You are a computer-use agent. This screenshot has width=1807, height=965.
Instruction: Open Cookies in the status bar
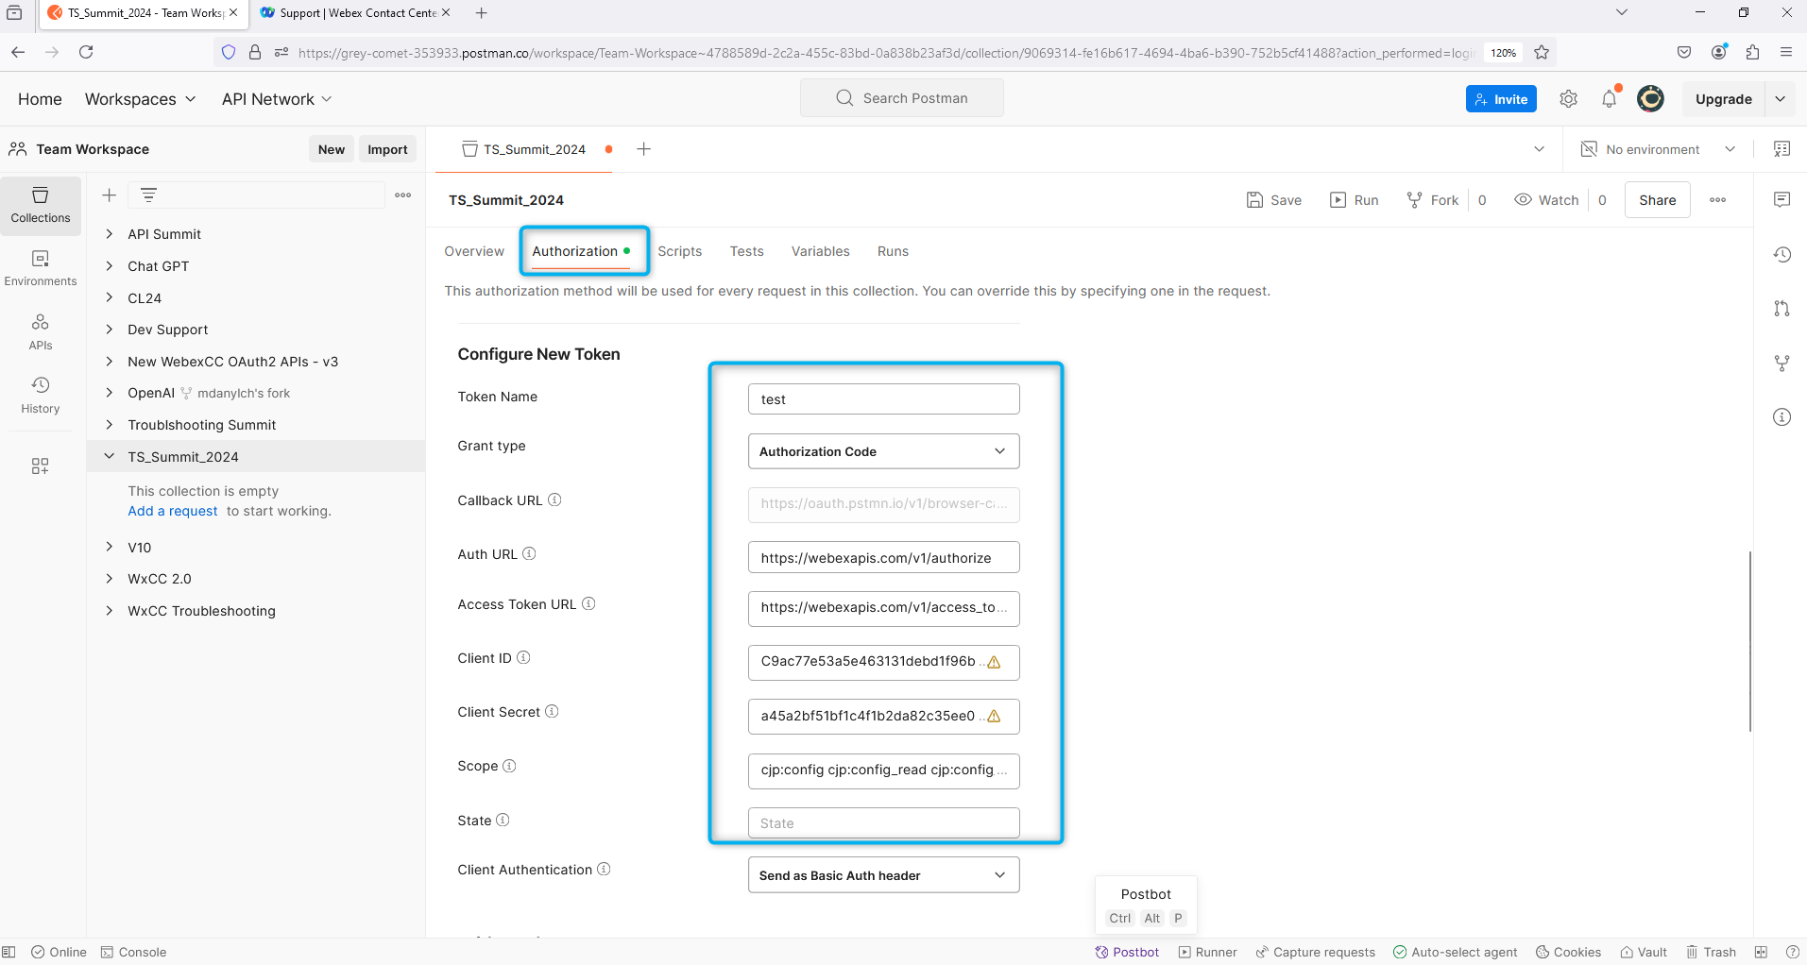point(1568,952)
